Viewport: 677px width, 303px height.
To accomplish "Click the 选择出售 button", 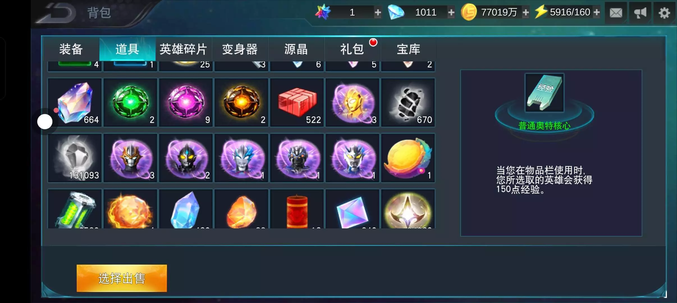I will click(x=122, y=278).
